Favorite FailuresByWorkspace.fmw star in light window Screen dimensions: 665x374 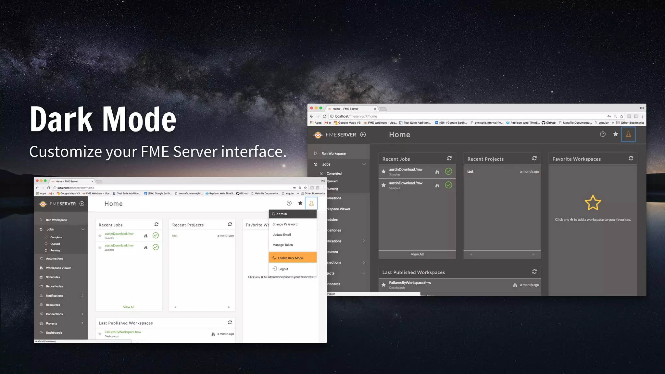click(x=100, y=334)
